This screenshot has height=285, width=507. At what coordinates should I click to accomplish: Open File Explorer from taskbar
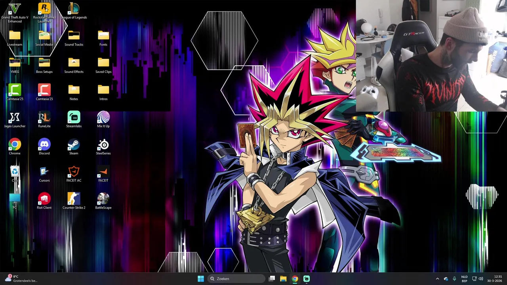point(283,279)
